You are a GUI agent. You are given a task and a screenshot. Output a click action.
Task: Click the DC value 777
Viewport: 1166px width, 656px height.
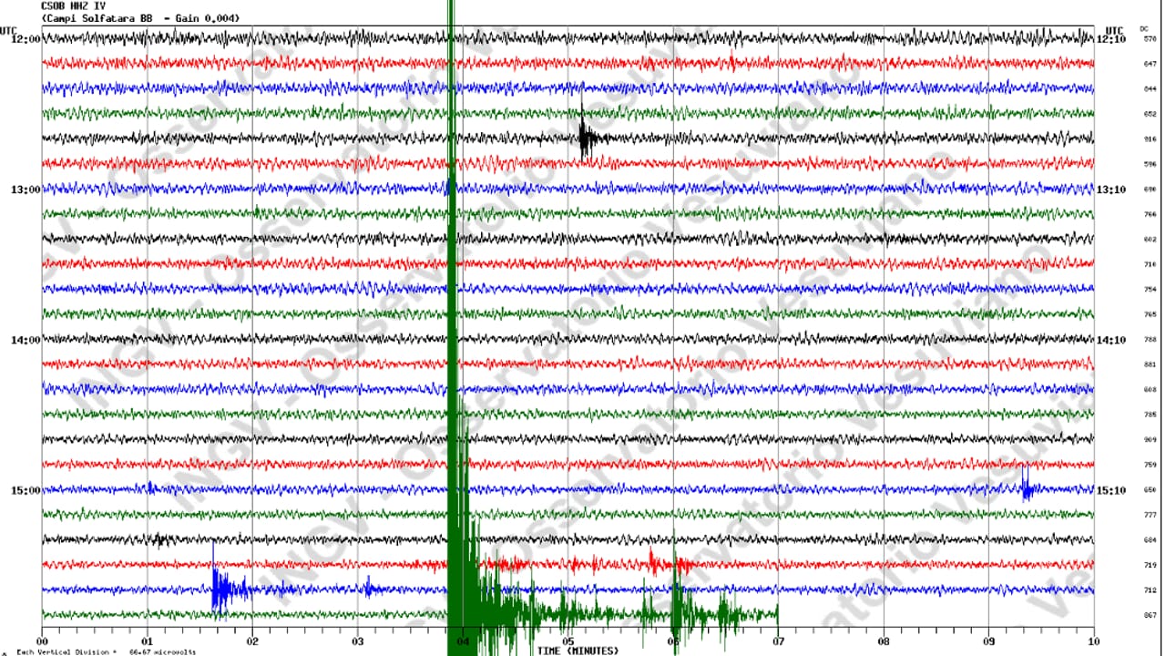pos(1150,515)
